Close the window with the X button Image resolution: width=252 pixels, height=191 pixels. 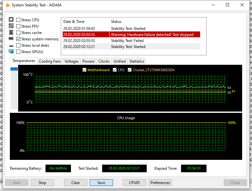coord(242,5)
